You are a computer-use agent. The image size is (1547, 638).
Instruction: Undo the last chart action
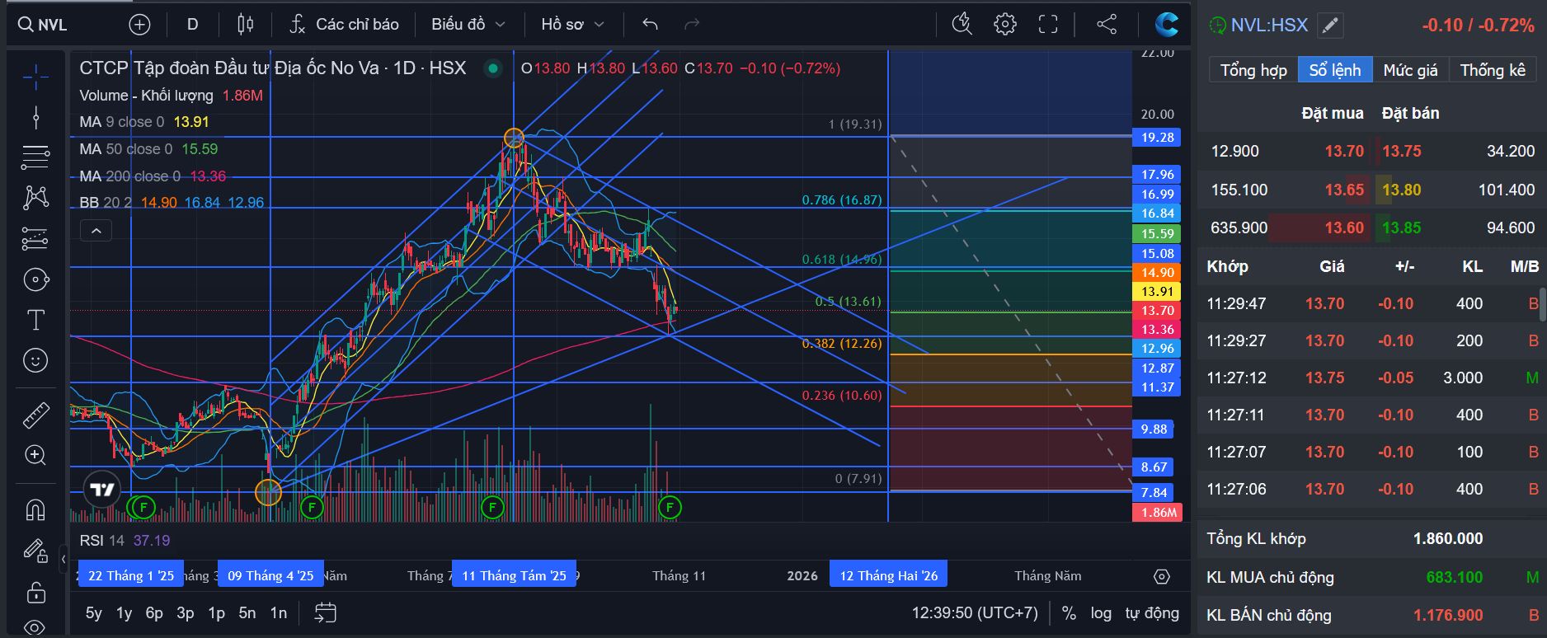pyautogui.click(x=650, y=25)
